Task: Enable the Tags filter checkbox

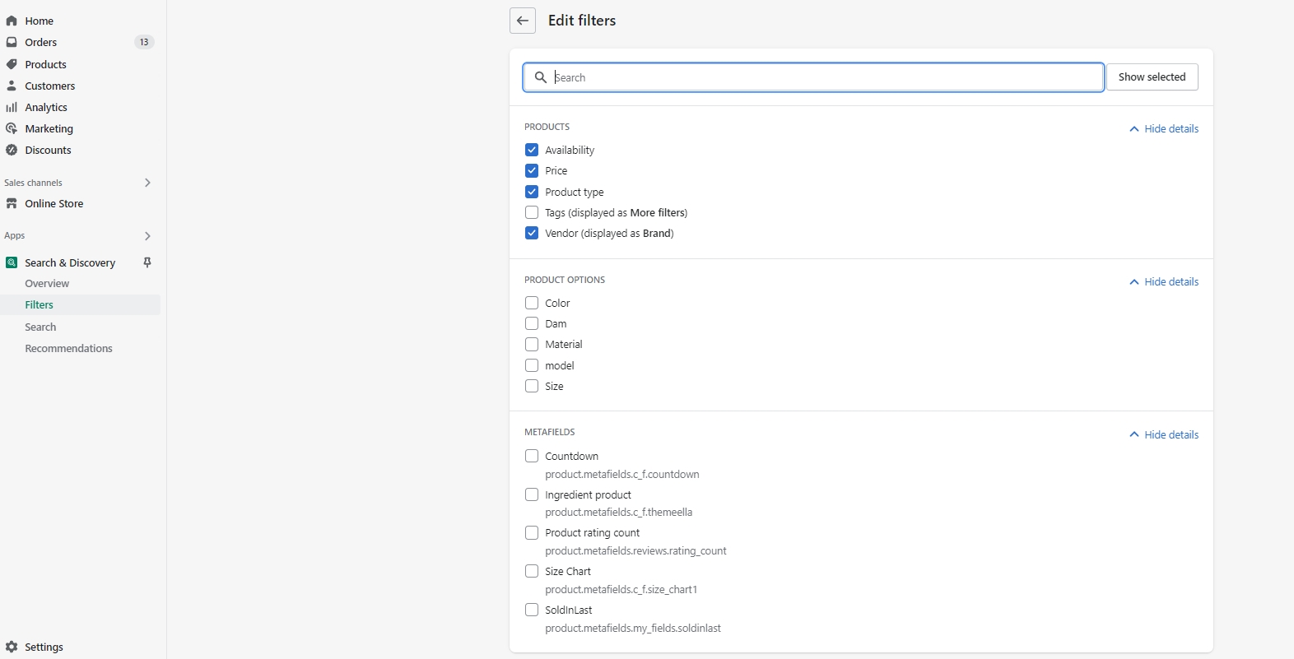Action: [532, 212]
